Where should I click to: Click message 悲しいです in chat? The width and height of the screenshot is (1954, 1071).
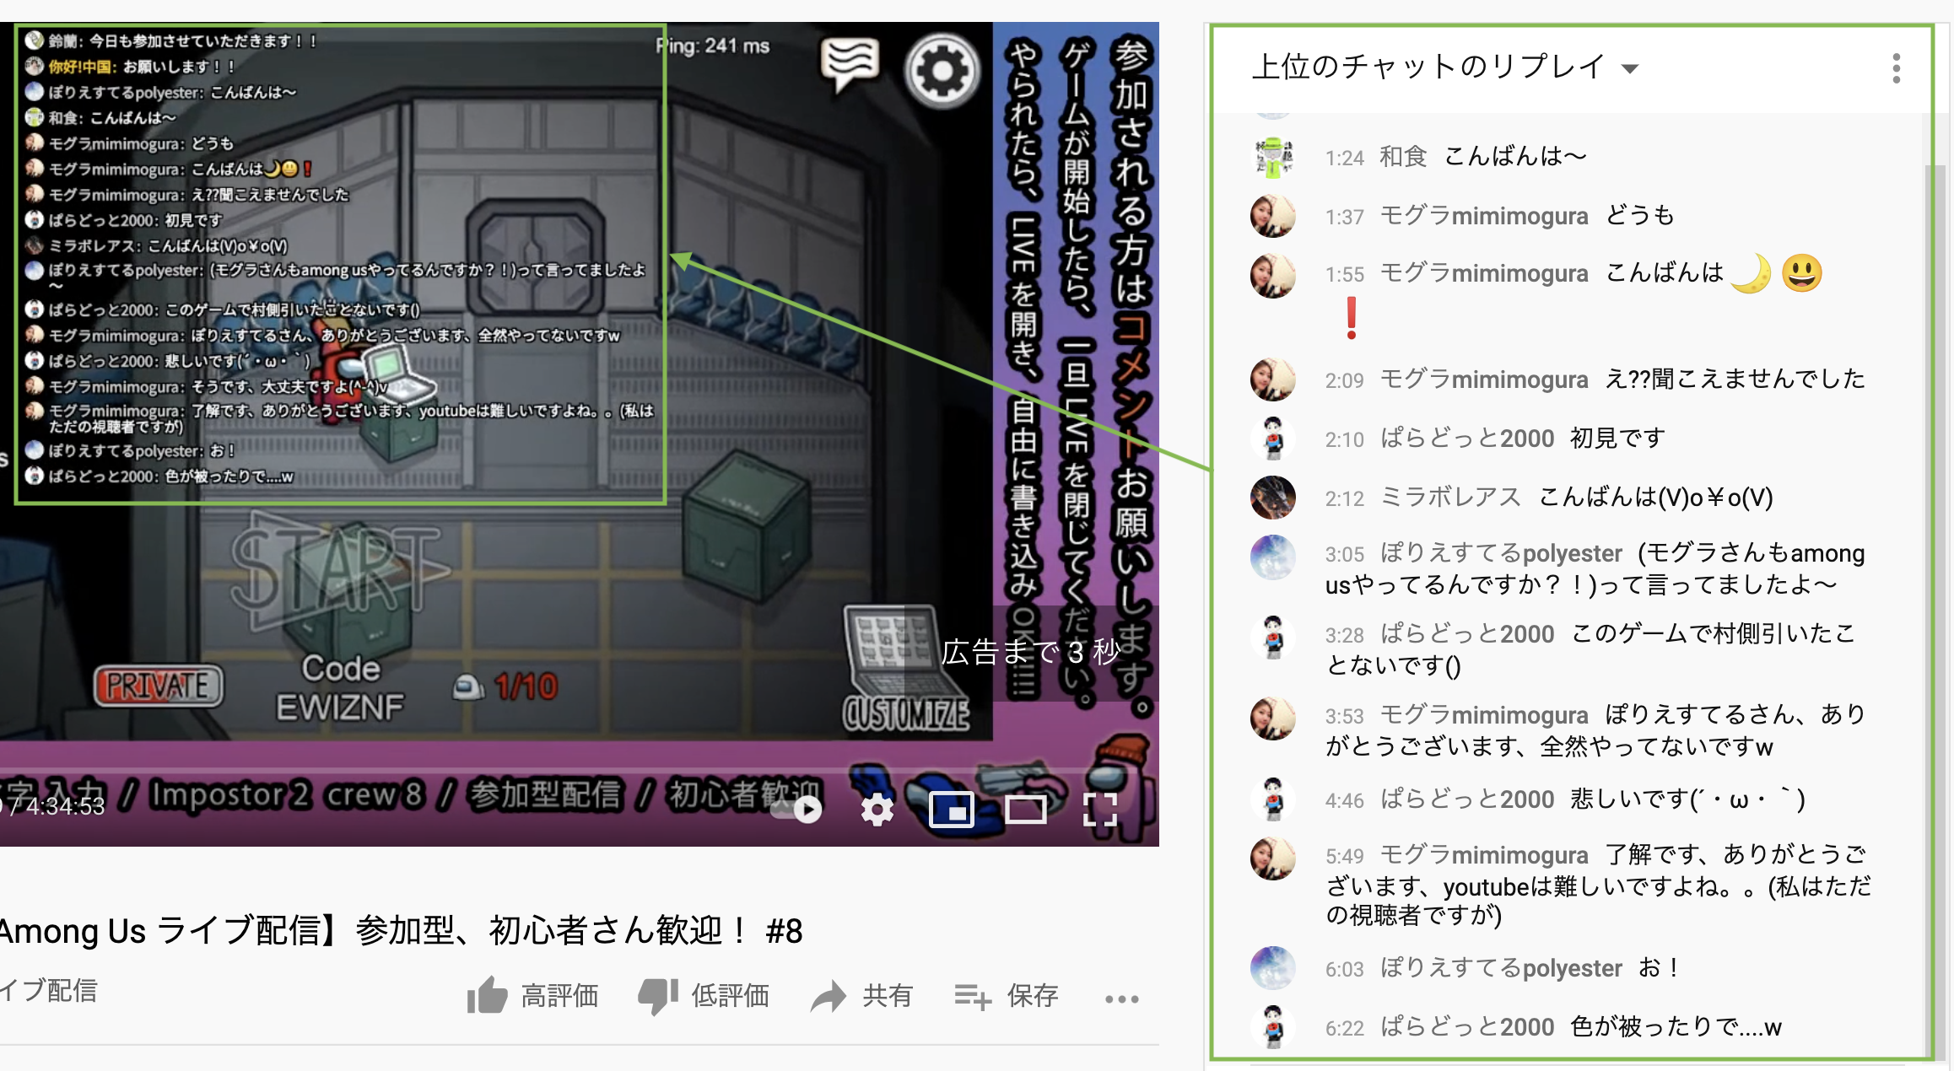[x=1687, y=799]
